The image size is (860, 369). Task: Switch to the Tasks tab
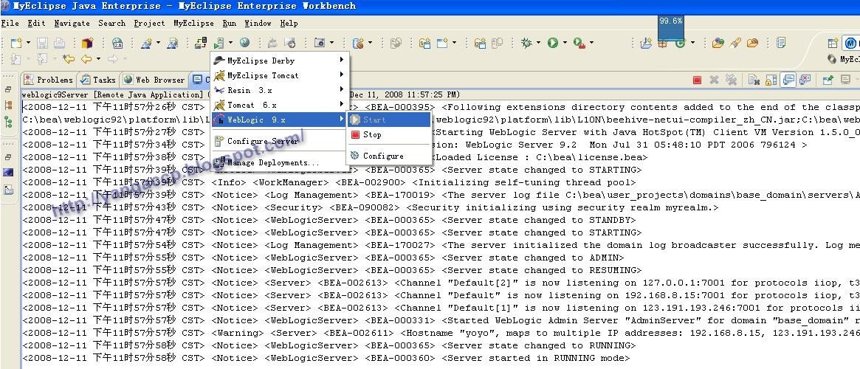click(97, 80)
